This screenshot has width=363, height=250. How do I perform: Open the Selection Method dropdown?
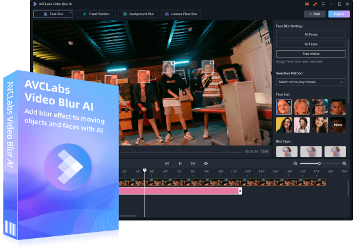[x=311, y=82]
